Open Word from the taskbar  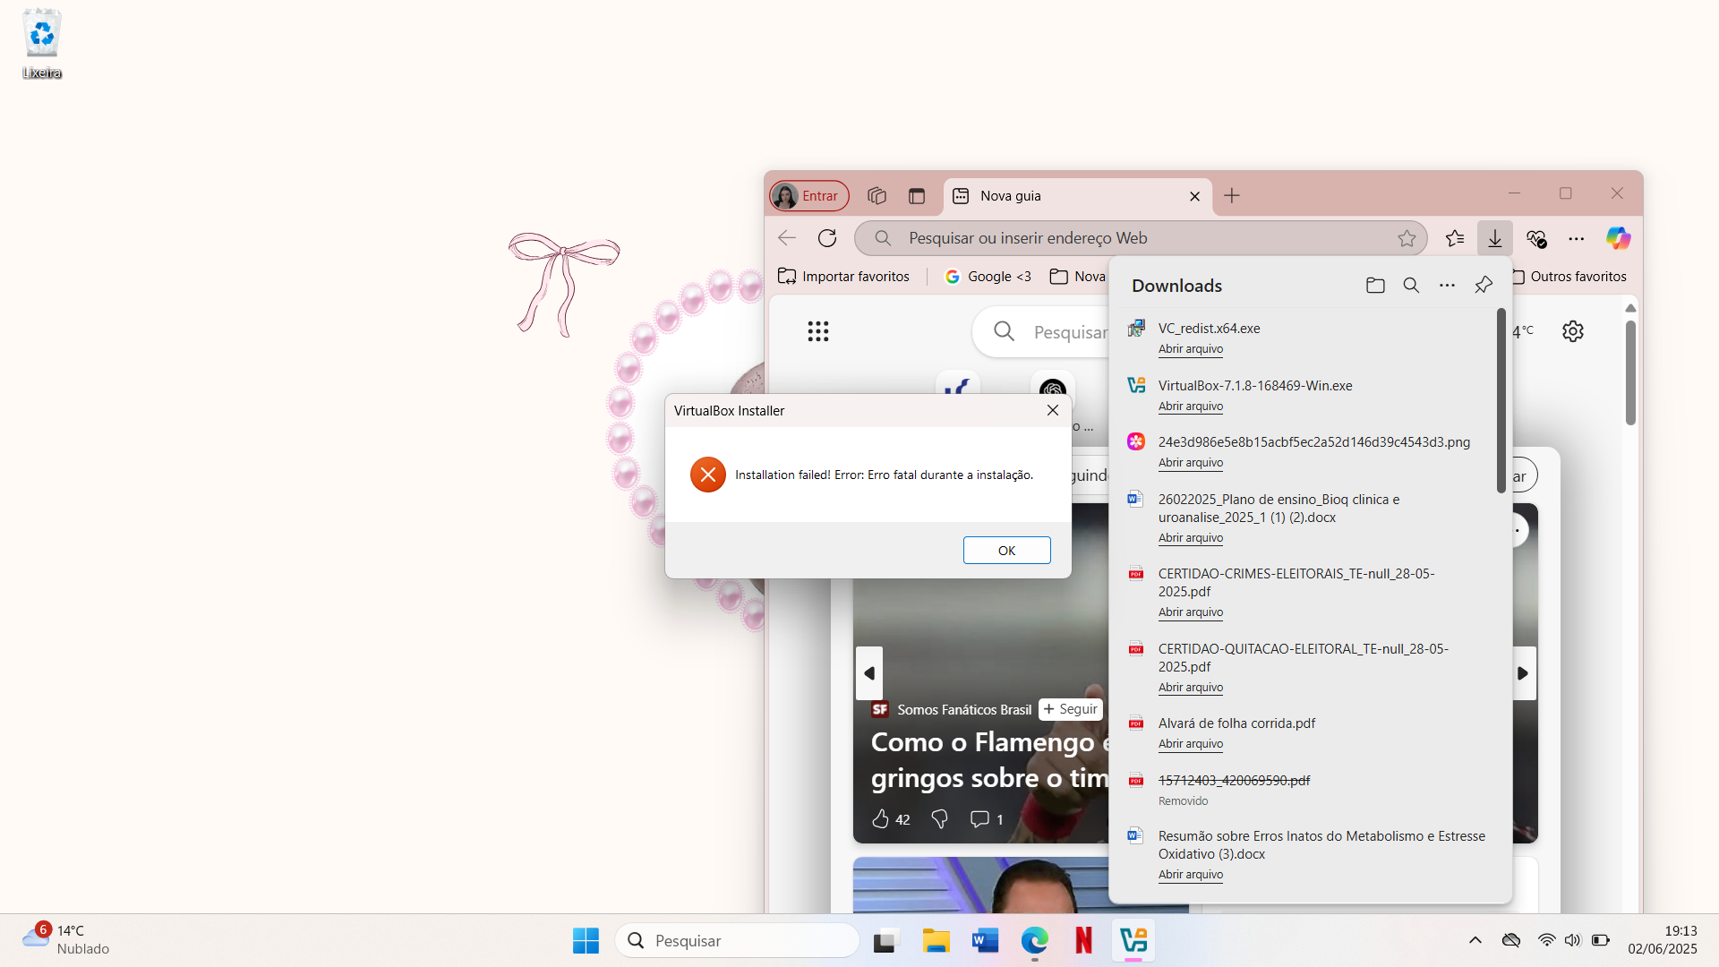[985, 940]
